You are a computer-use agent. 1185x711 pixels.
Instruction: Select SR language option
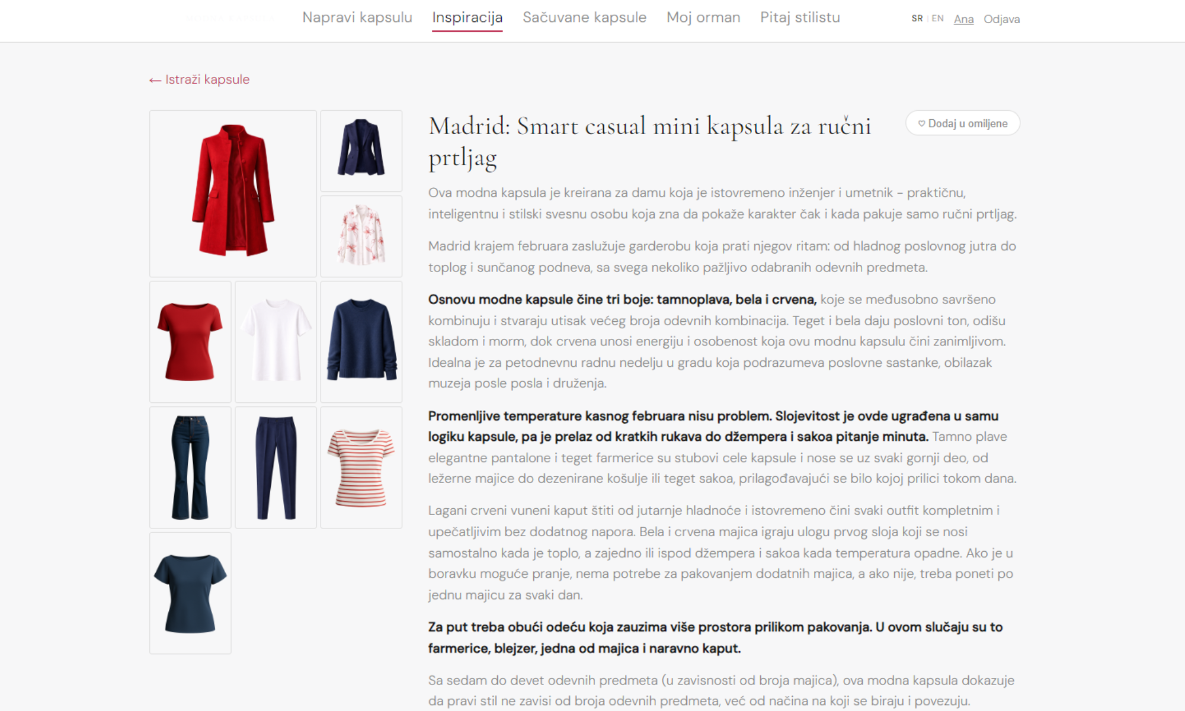[x=917, y=18]
